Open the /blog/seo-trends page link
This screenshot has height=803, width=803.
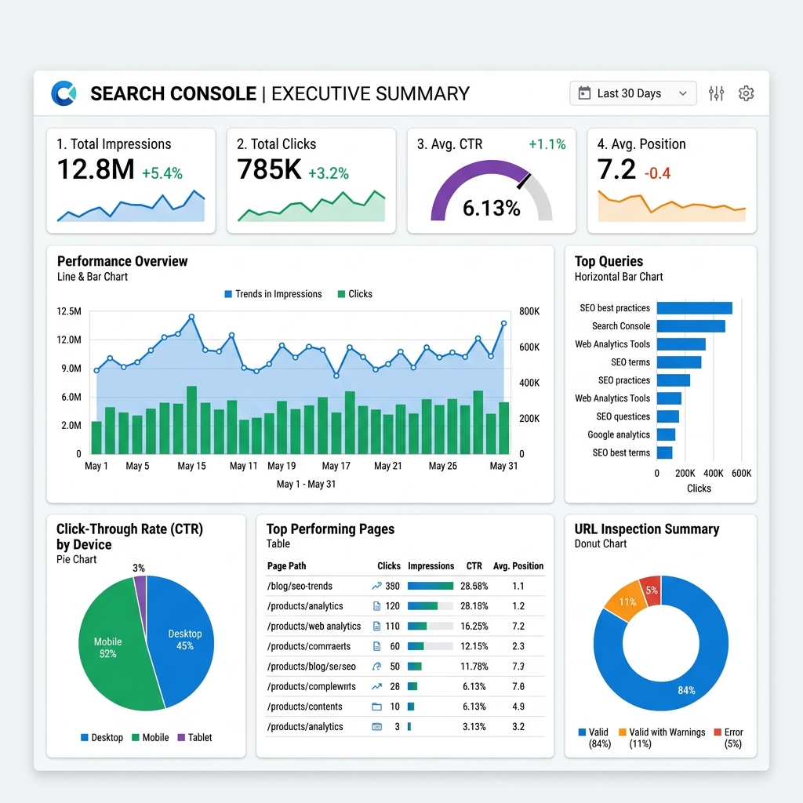point(300,586)
